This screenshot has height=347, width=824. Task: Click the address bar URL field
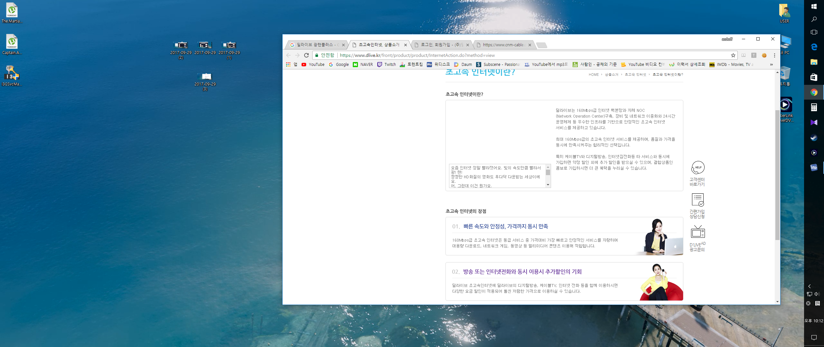515,55
